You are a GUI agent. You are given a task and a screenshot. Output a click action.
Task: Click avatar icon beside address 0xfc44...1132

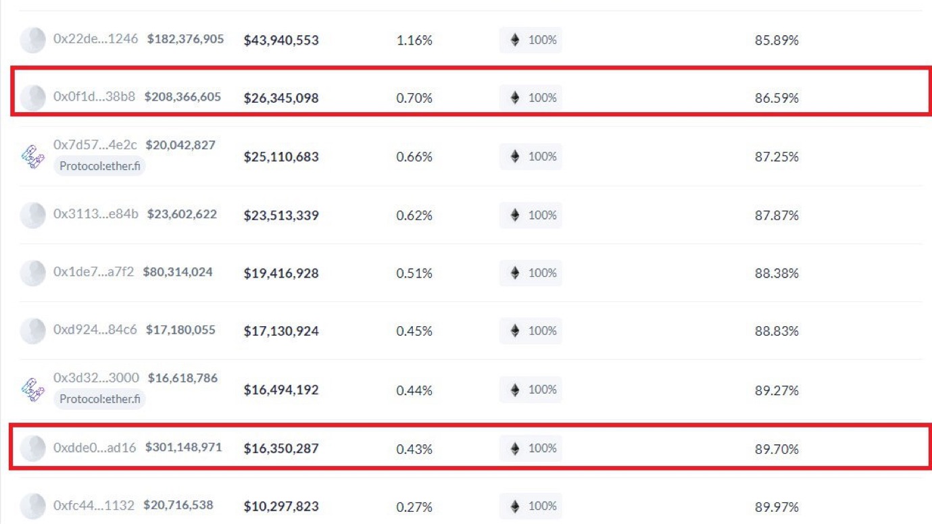click(32, 506)
